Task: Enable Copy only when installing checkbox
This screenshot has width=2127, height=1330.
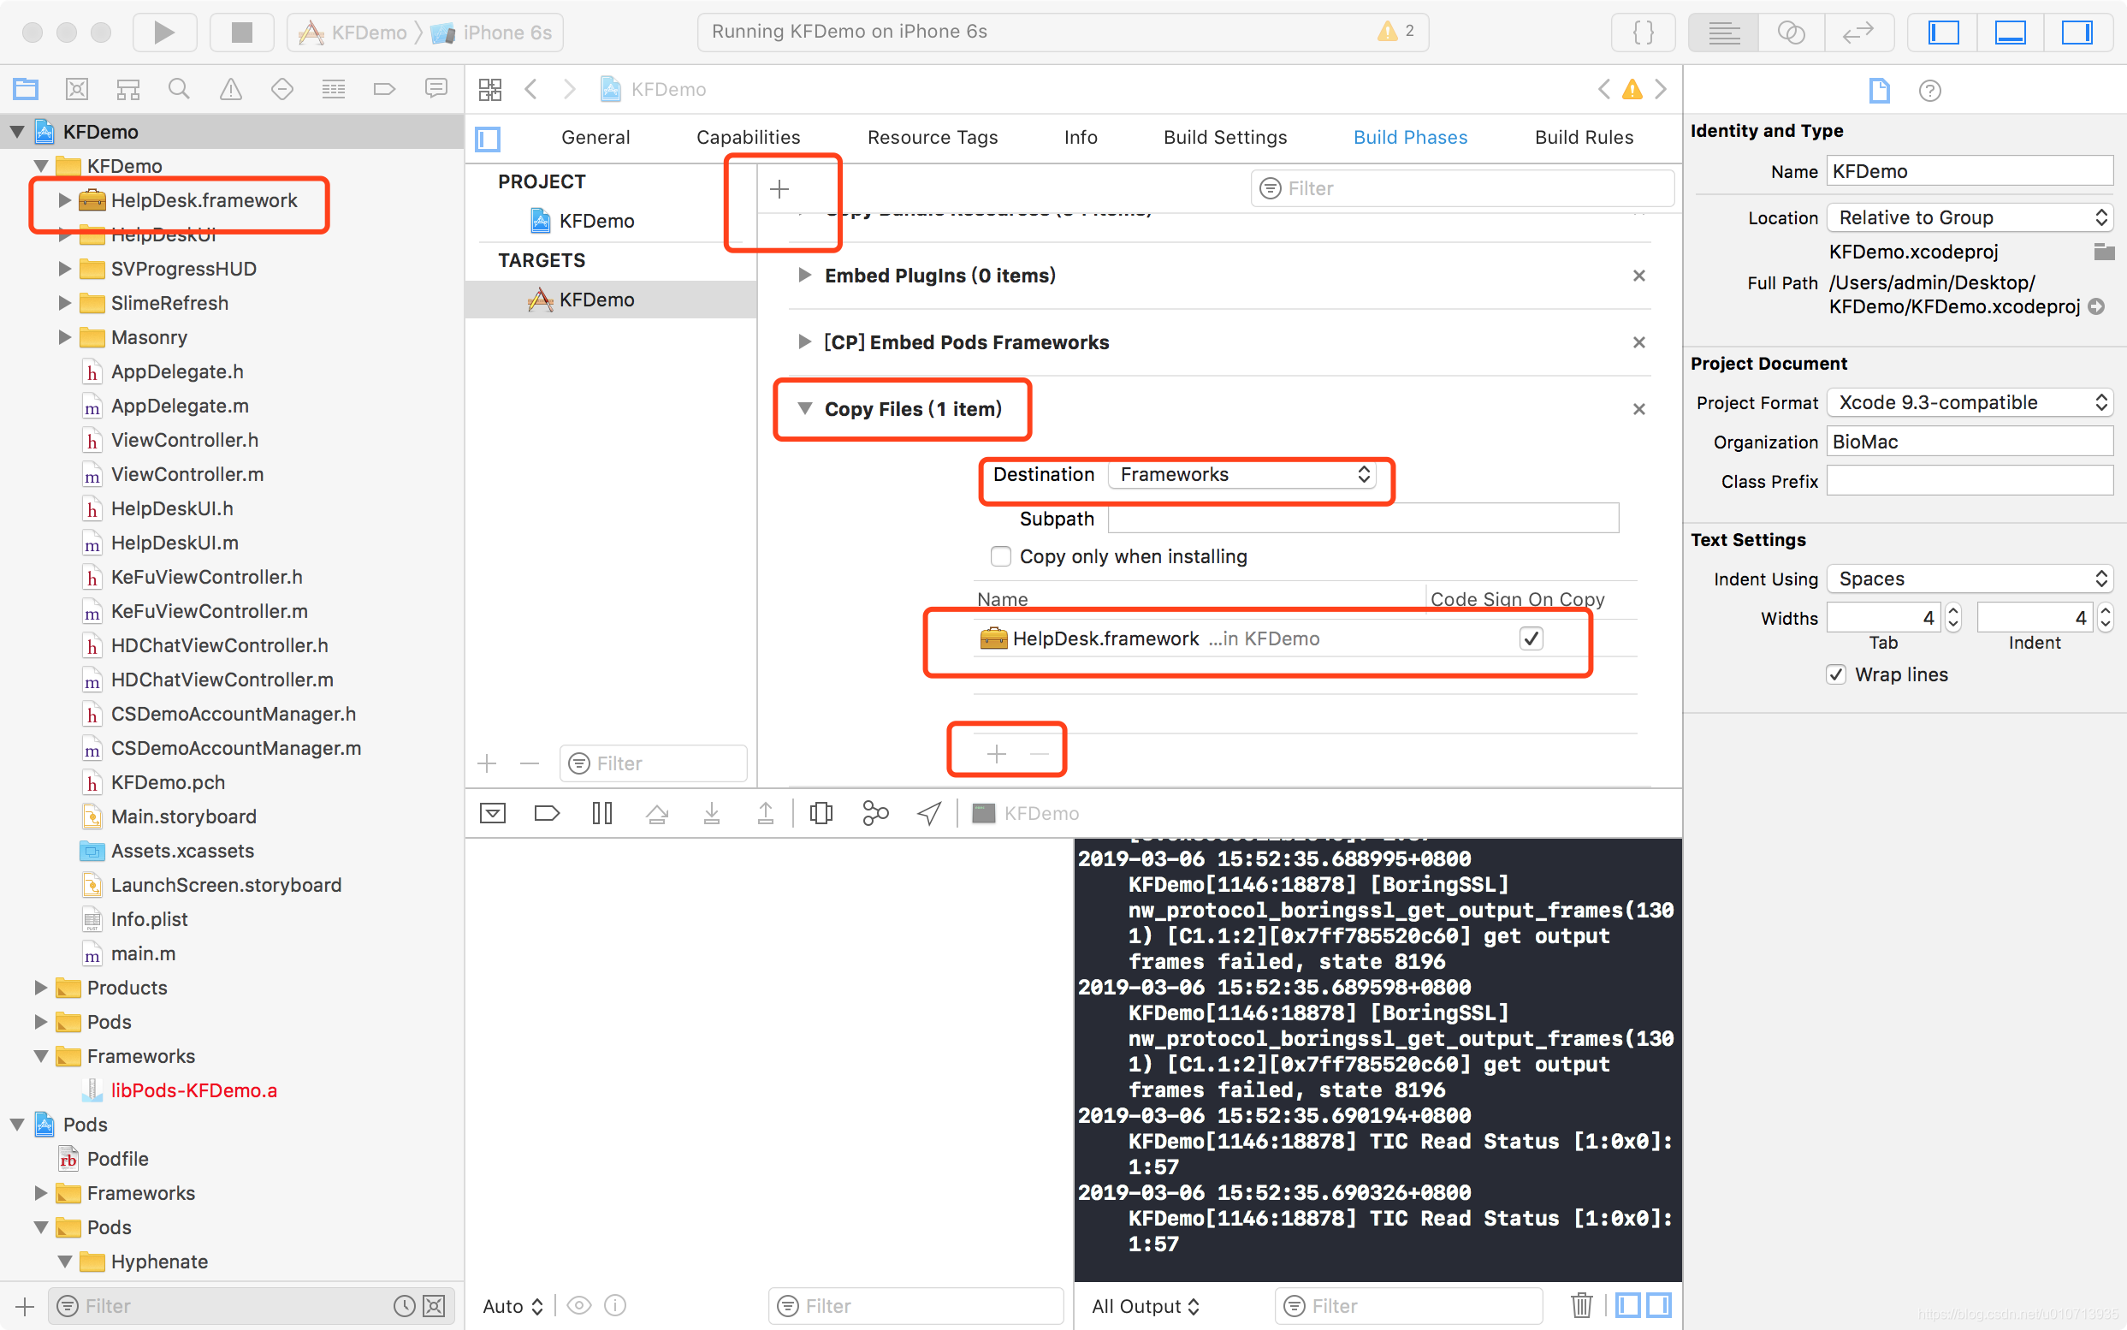Action: (1001, 556)
